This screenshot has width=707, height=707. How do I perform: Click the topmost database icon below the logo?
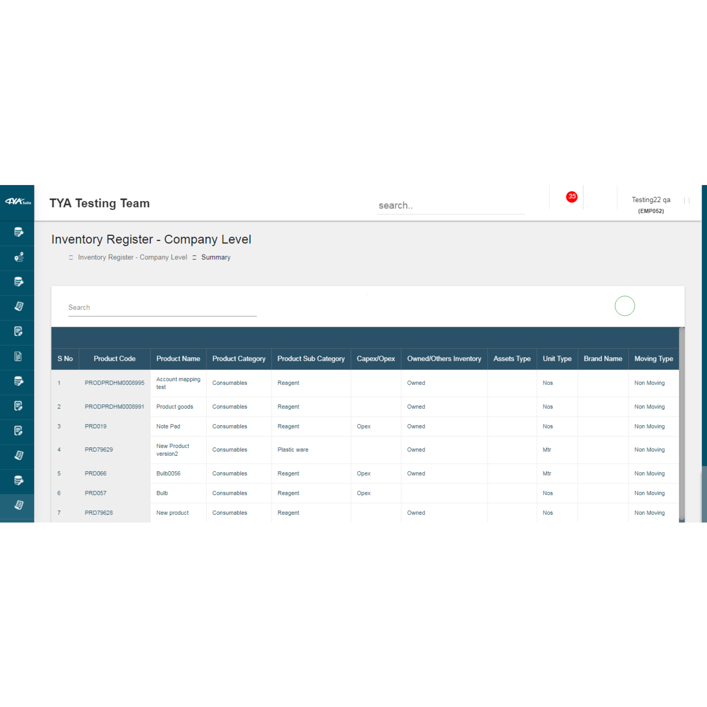point(18,232)
